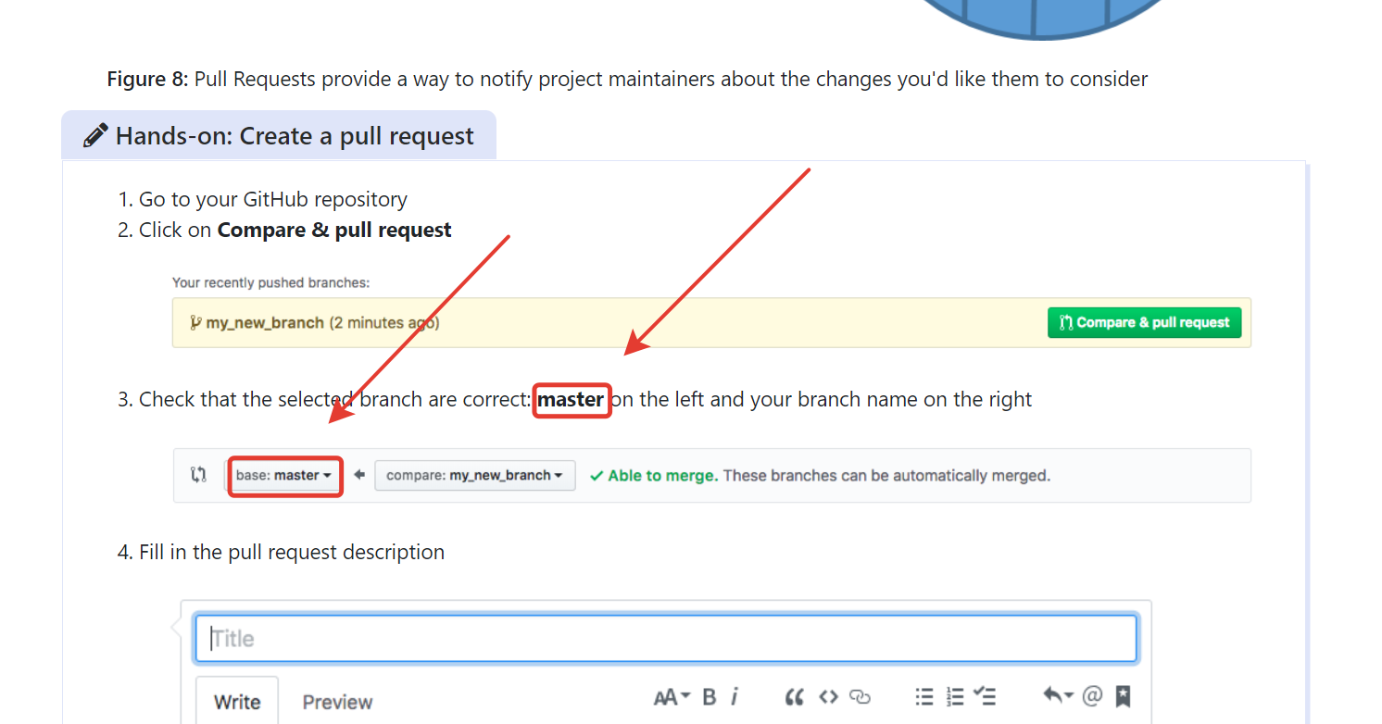Click the Compare & pull request button
This screenshot has height=724, width=1382.
[x=1144, y=322]
